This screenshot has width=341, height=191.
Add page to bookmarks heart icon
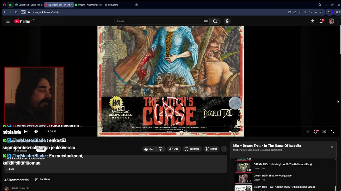[311, 12]
